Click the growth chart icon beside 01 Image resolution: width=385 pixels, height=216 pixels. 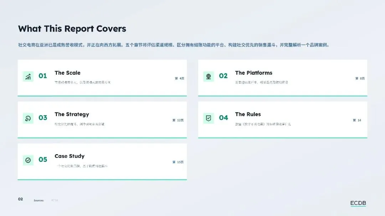click(x=28, y=77)
